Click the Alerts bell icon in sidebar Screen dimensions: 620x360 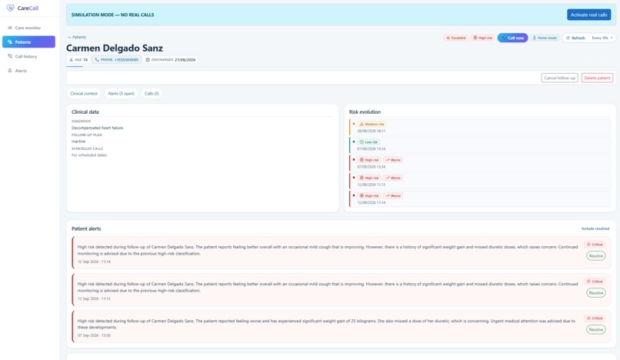[x=10, y=71]
